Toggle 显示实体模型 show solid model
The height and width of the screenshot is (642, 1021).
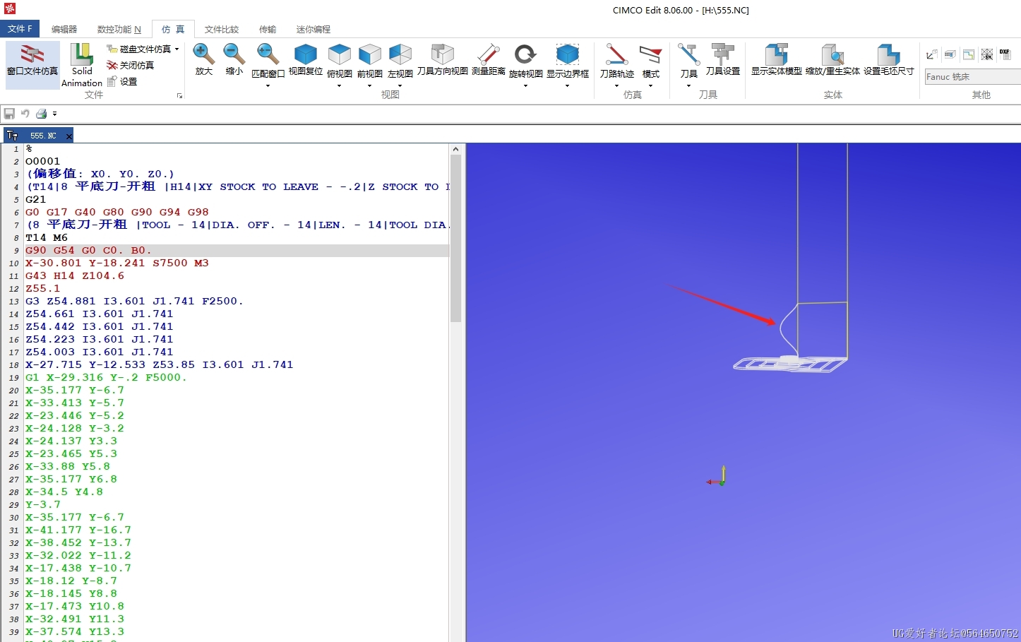777,60
